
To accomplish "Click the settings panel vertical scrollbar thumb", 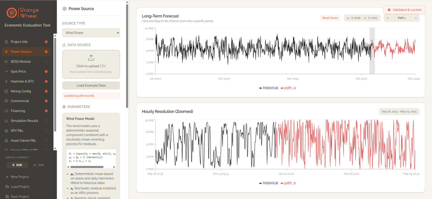I will pos(127,56).
